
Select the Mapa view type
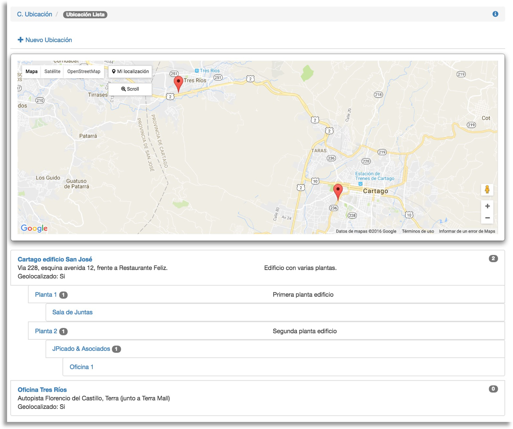[31, 72]
